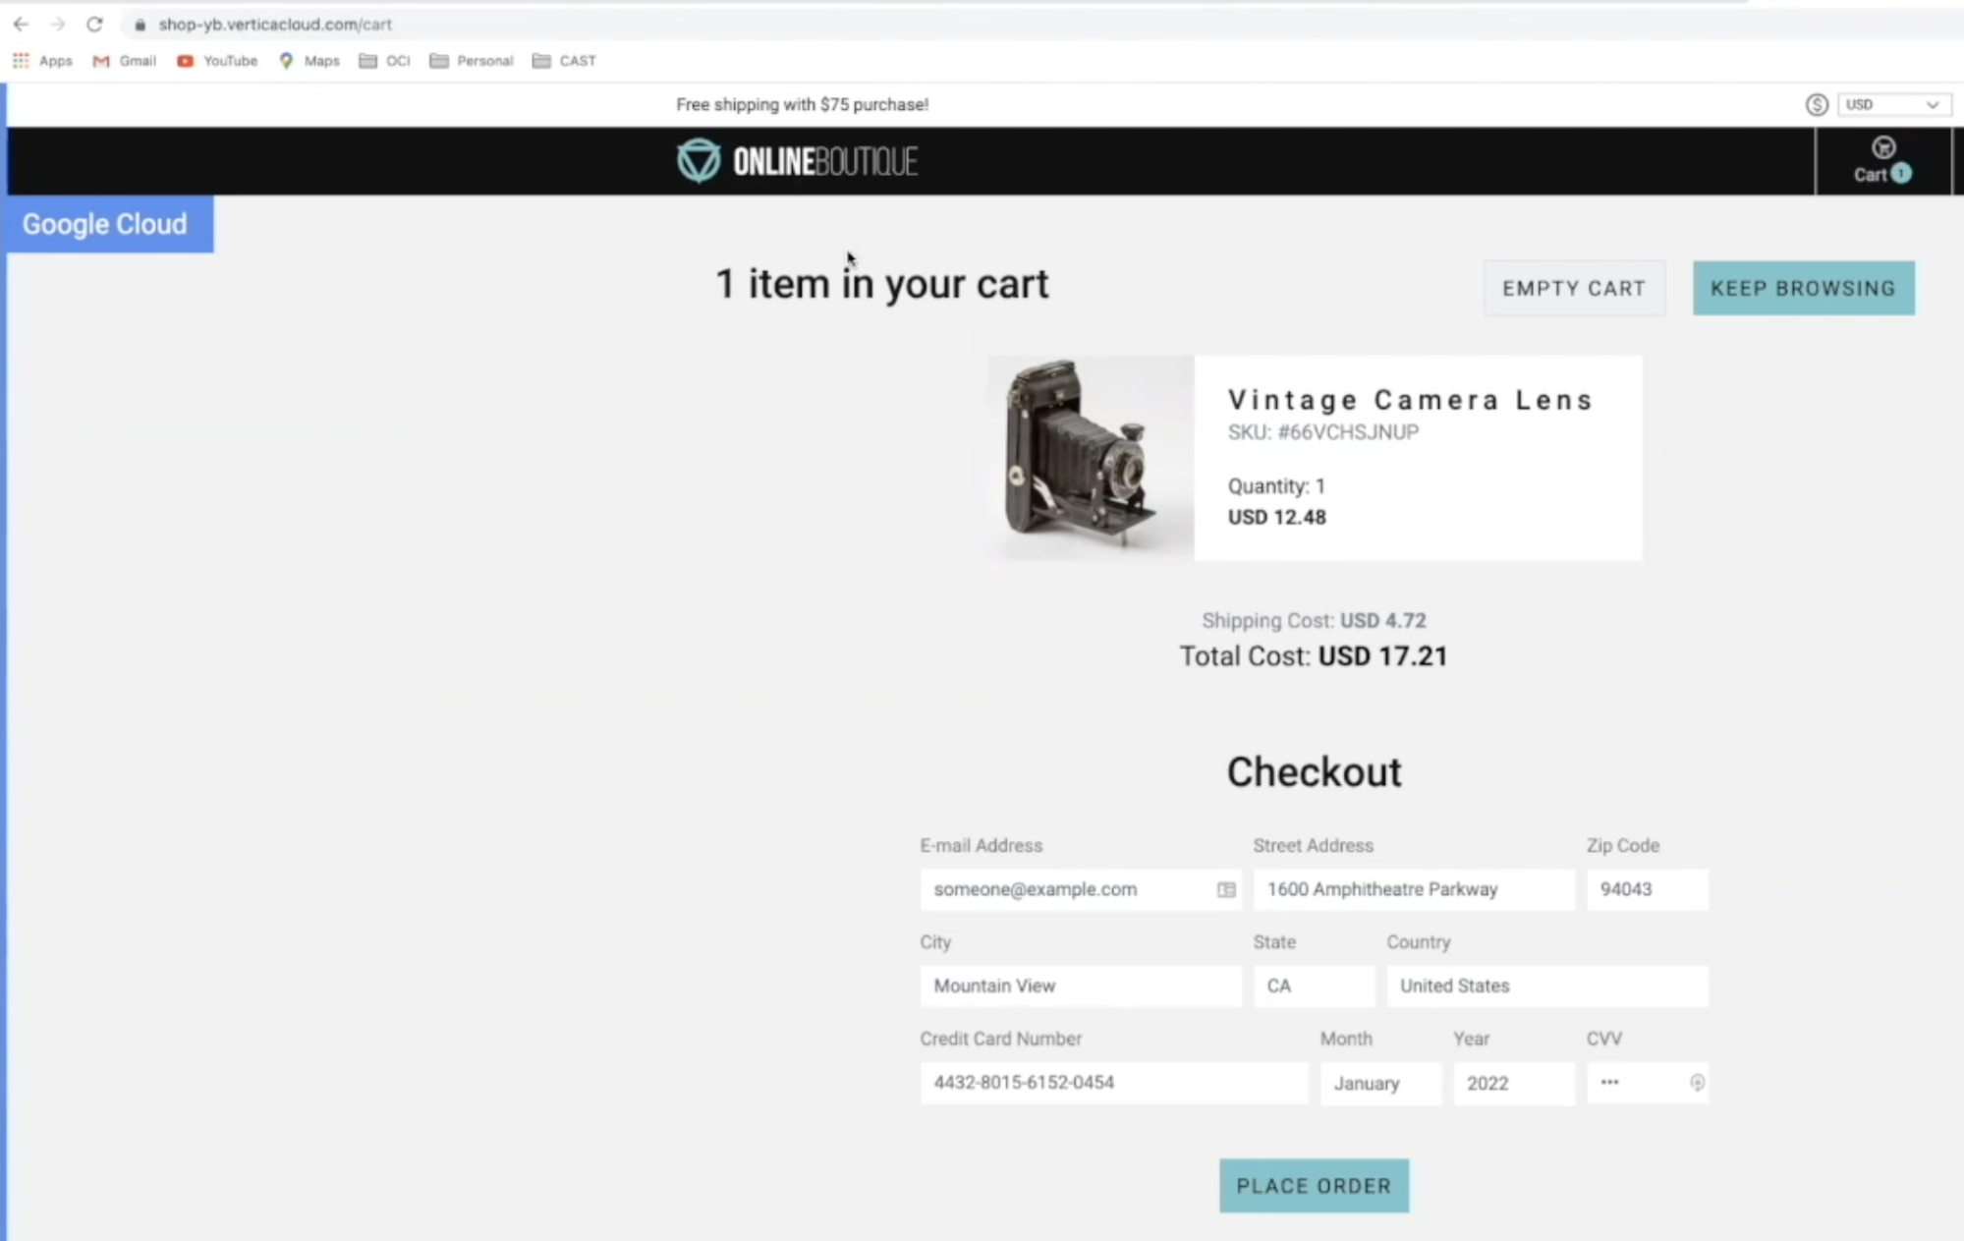Click the EMPTY CART button

[1573, 288]
